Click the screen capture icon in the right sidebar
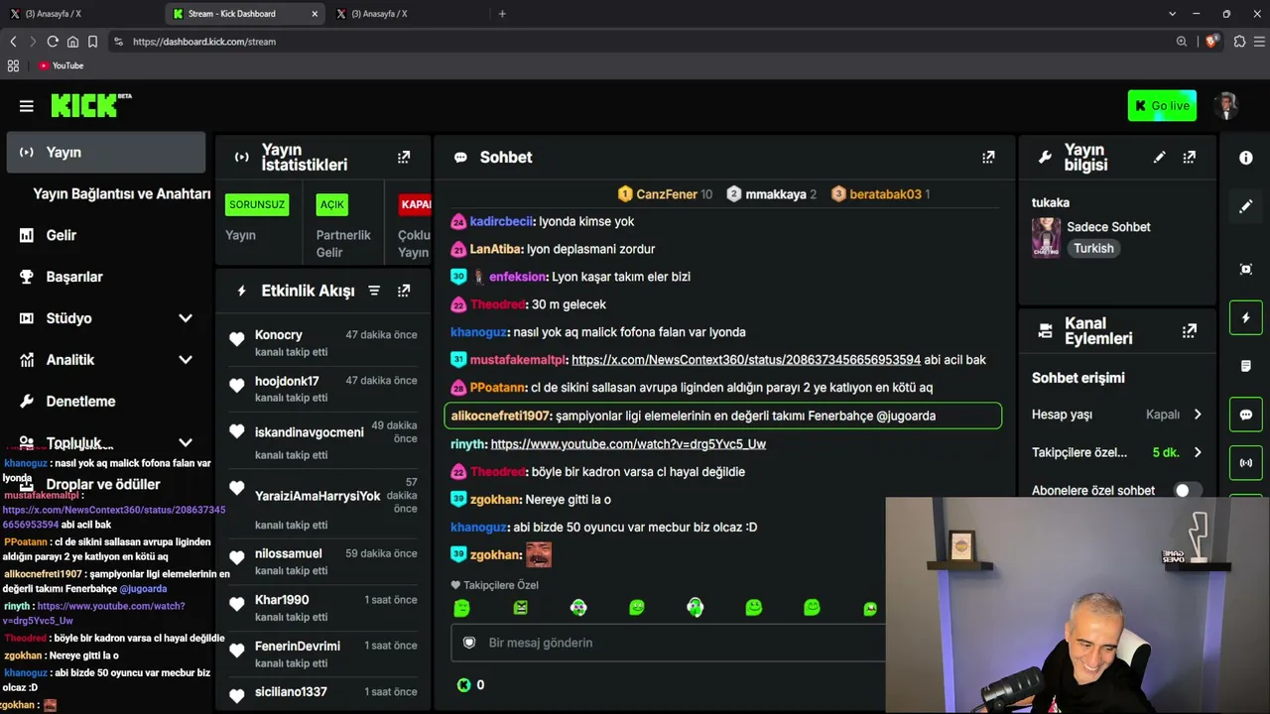 1246,269
